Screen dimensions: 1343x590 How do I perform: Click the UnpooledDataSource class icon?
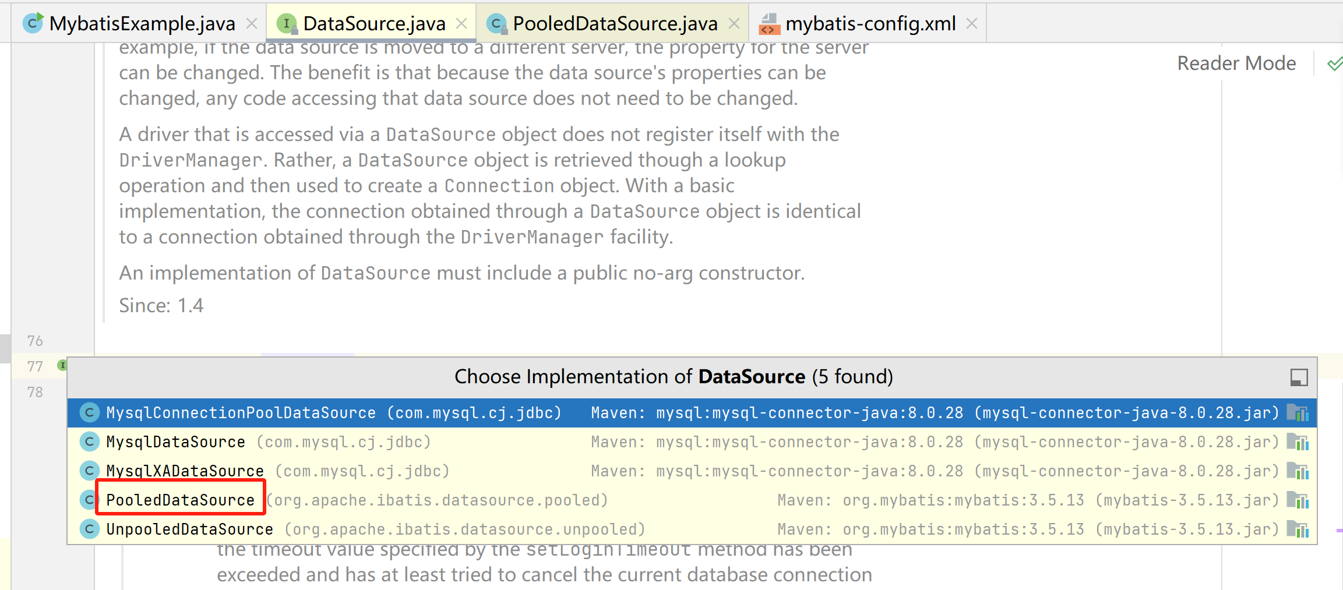tap(89, 529)
